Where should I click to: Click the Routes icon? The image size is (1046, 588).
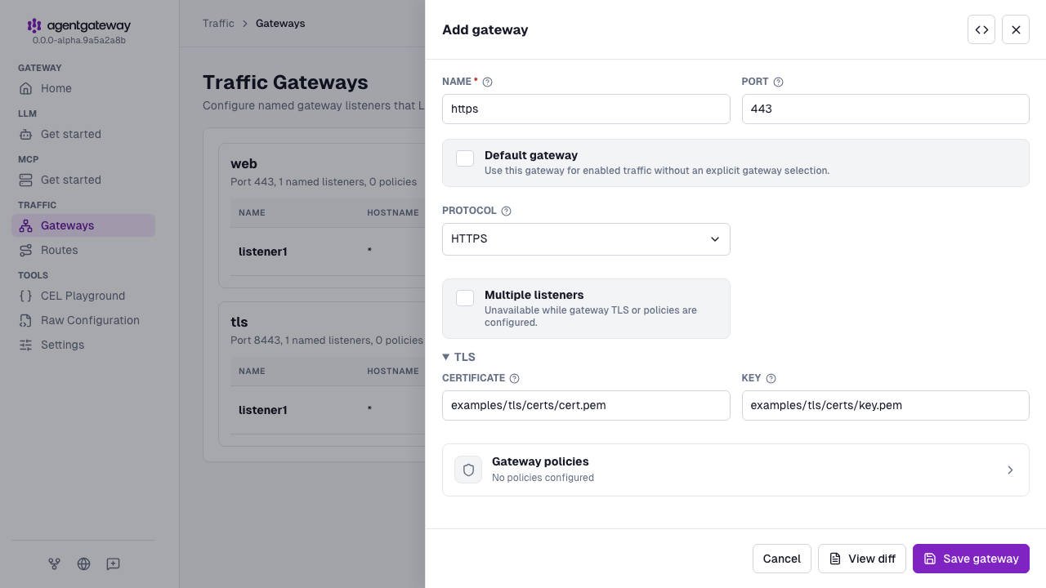[26, 250]
